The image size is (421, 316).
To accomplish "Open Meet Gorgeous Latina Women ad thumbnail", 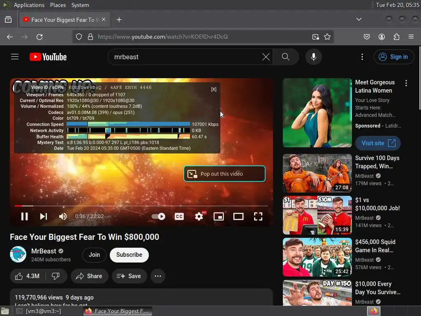I will click(x=317, y=113).
